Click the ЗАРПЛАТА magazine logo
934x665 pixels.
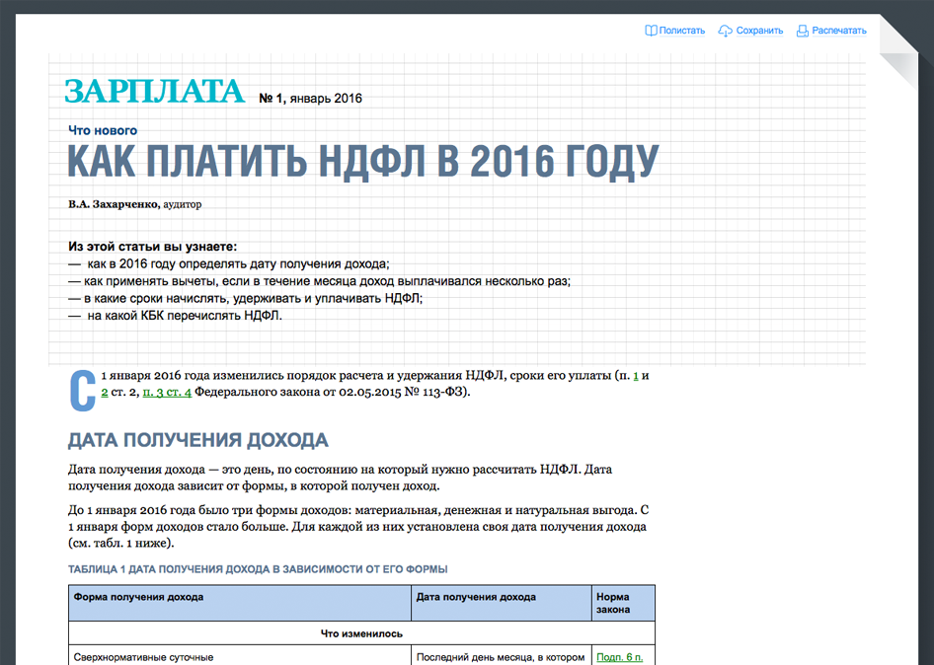[x=154, y=92]
